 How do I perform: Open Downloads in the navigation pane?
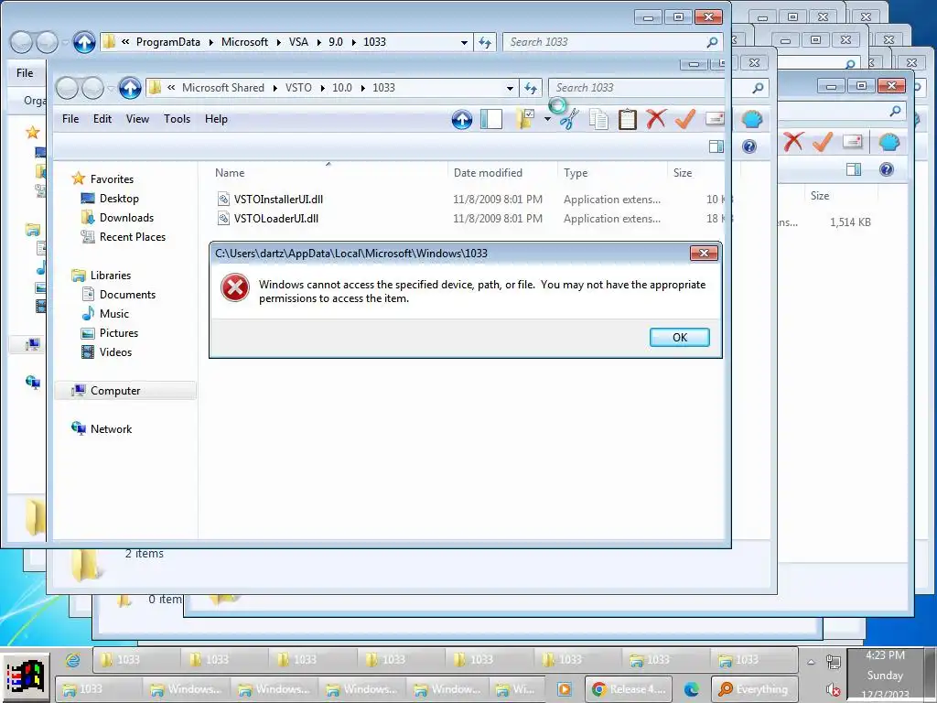[126, 218]
